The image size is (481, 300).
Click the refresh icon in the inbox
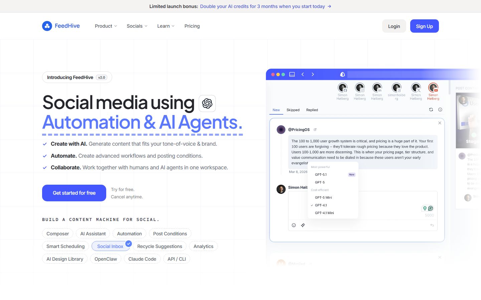pyautogui.click(x=431, y=110)
